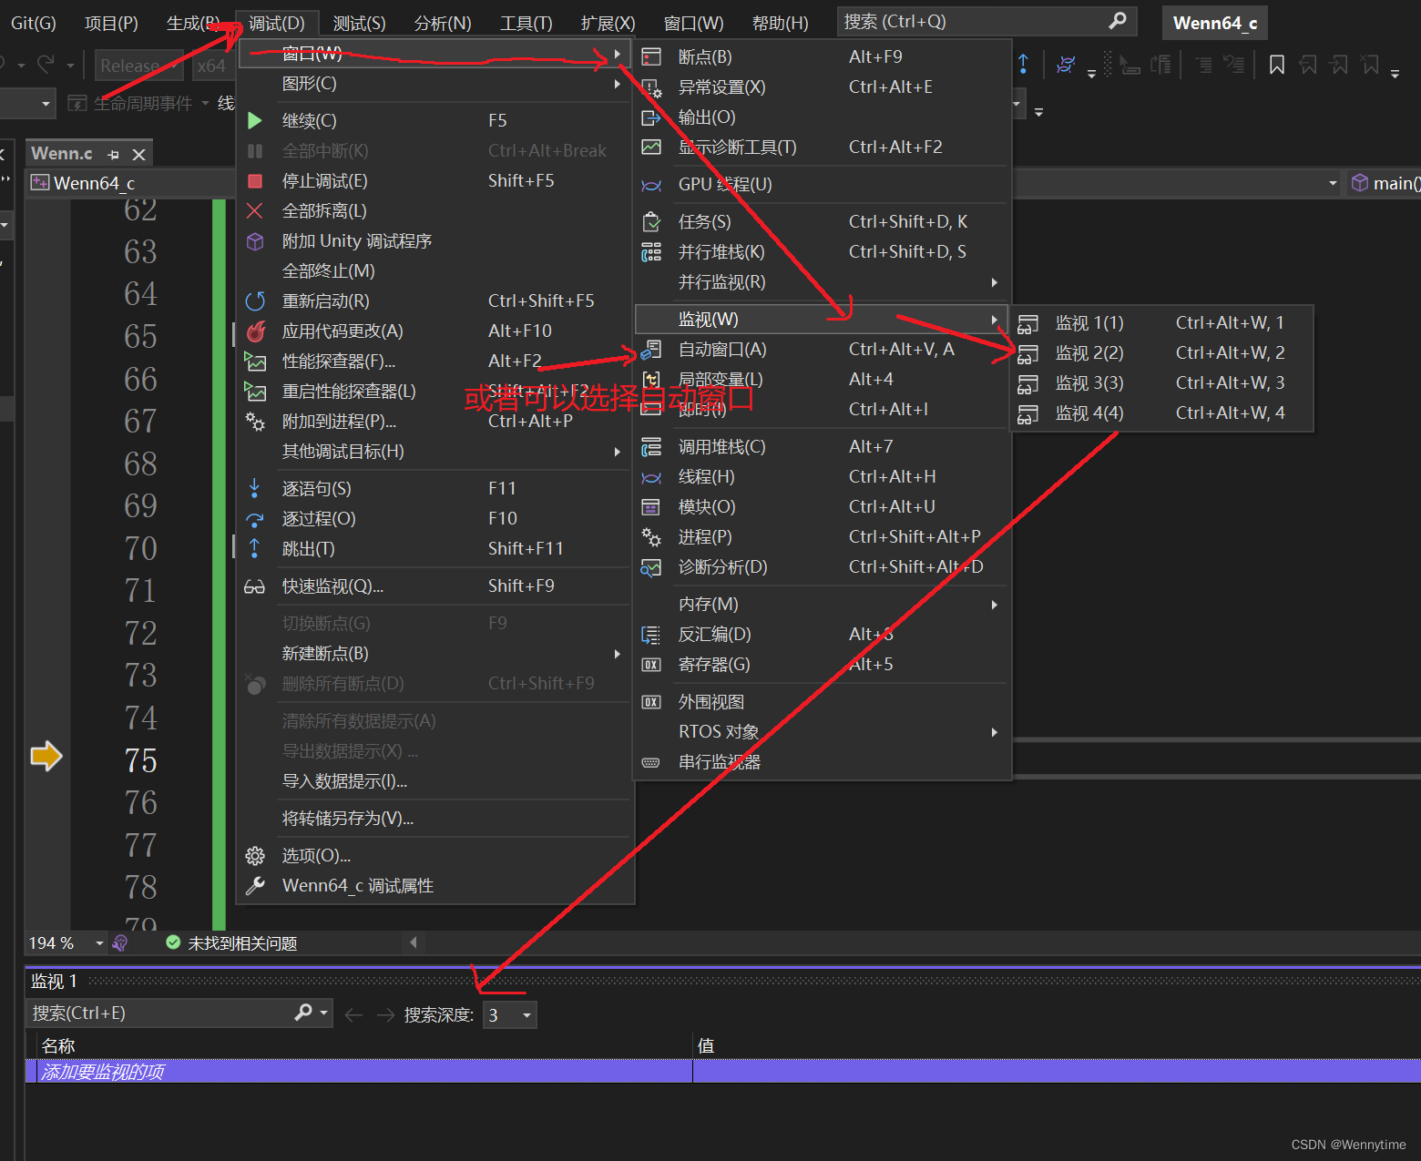Click the Step Out (跳出) arrow icon
1421x1161 pixels.
[x=255, y=548]
